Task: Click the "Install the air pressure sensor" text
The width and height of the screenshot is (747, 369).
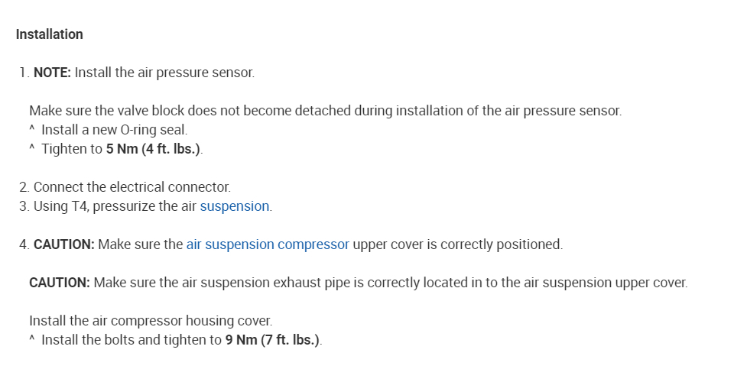Action: [164, 73]
